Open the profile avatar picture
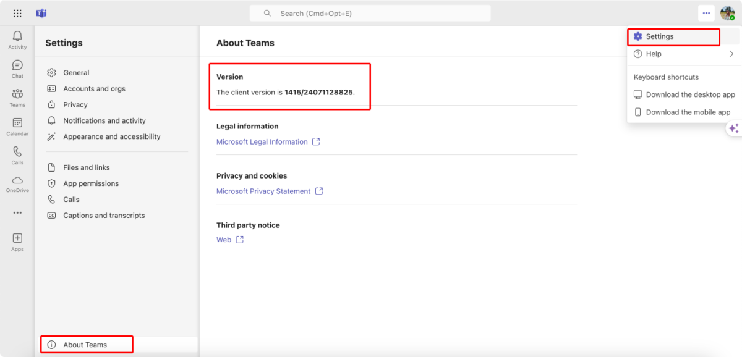 (x=727, y=13)
